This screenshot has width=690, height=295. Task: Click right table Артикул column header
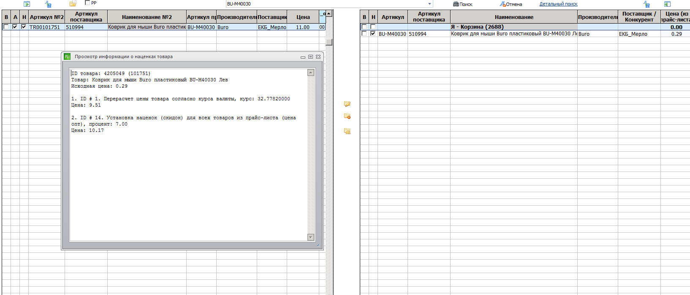click(393, 17)
